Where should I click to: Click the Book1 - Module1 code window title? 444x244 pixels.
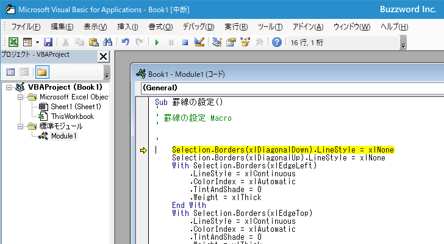(187, 74)
